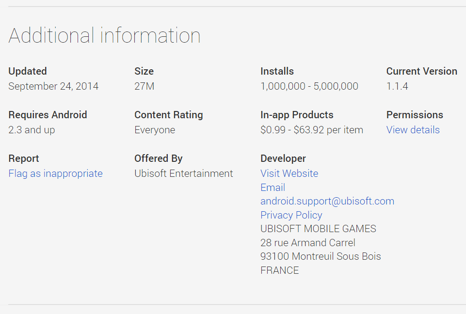Click the UBISOFT MOBILE GAMES text

pos(318,229)
